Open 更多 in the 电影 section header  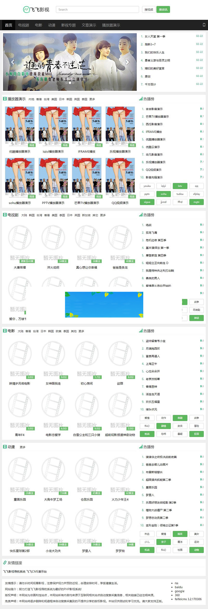click(x=81, y=331)
